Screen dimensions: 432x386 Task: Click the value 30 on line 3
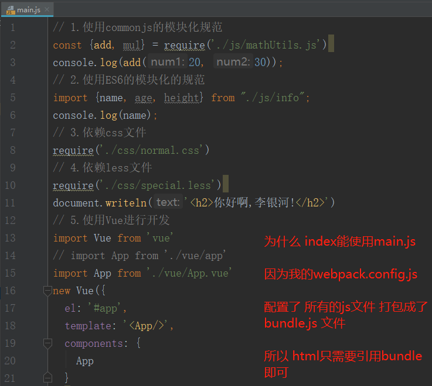pos(260,63)
